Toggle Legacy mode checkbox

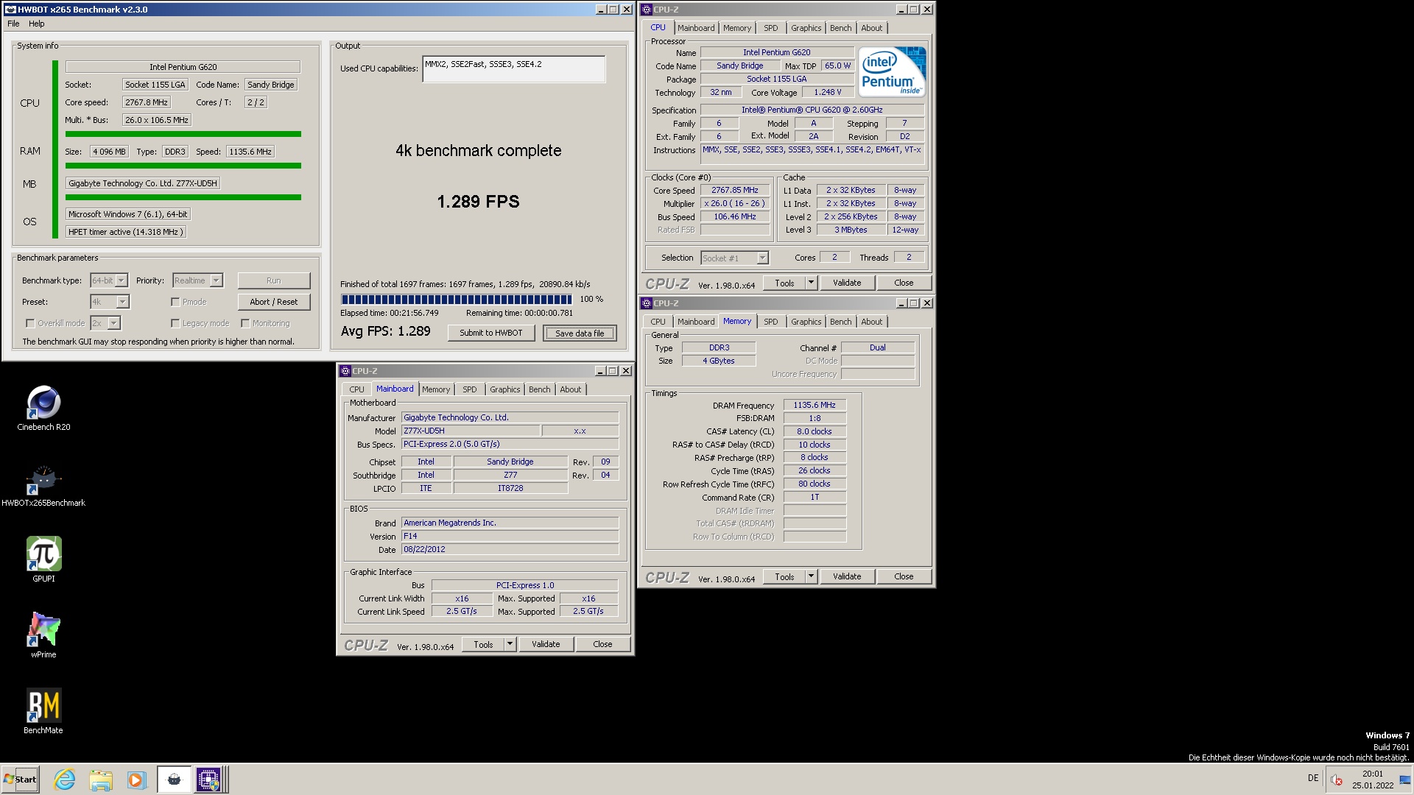(x=175, y=323)
